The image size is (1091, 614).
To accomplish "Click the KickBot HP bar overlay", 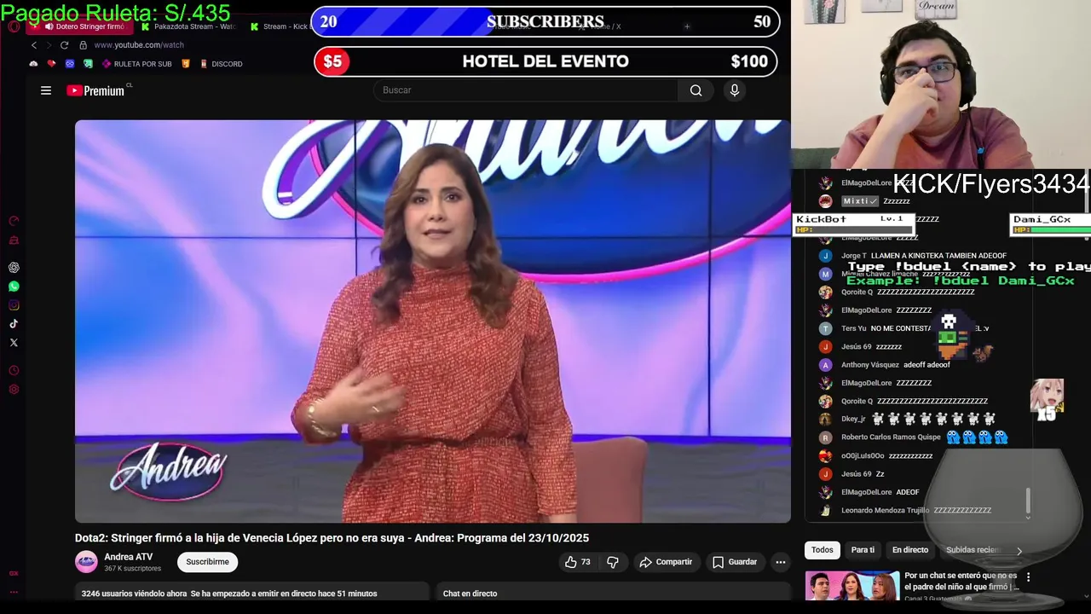I will point(854,224).
